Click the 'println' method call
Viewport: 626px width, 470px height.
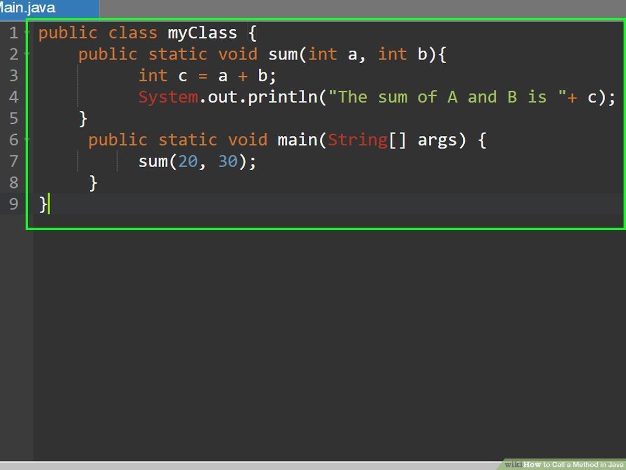click(x=282, y=97)
